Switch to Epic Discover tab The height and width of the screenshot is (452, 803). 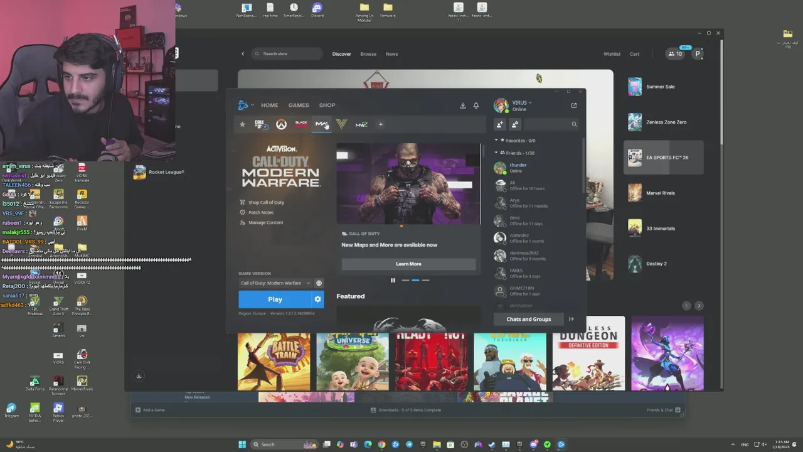pos(341,54)
